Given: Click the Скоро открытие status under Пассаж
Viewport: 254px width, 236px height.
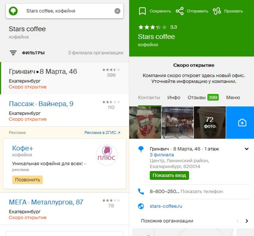Looking at the screenshot, I should click(x=28, y=119).
